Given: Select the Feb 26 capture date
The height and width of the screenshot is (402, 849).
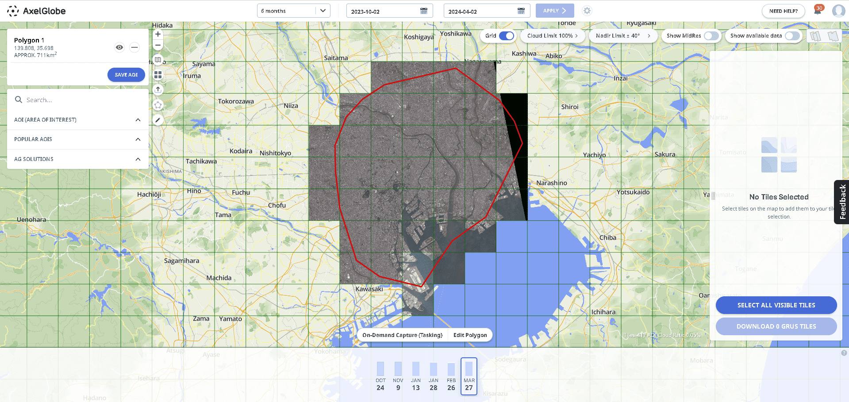Looking at the screenshot, I should coord(451,376).
